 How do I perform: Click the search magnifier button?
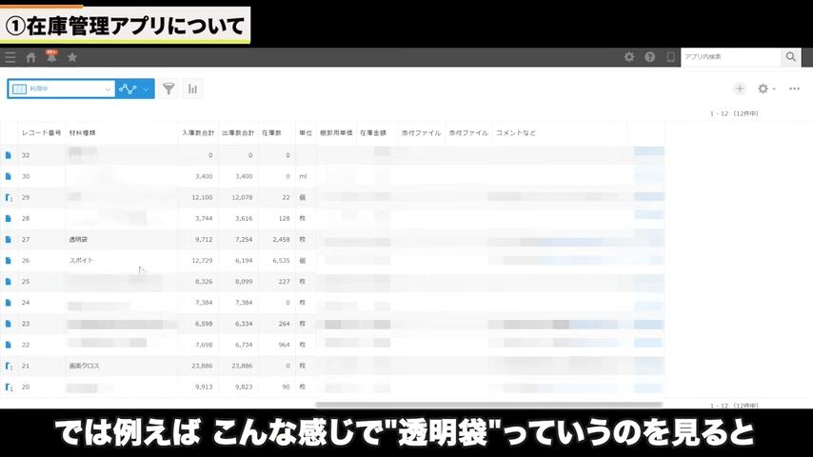pos(790,57)
